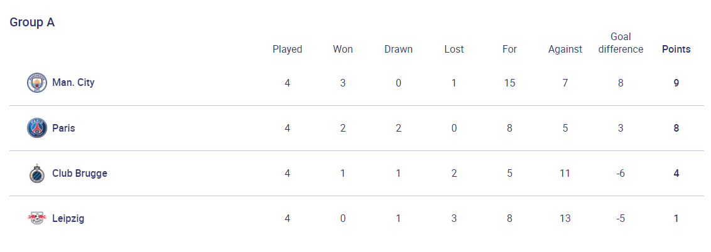This screenshot has height=252, width=711.
Task: Click the Points column header
Action: 676,50
